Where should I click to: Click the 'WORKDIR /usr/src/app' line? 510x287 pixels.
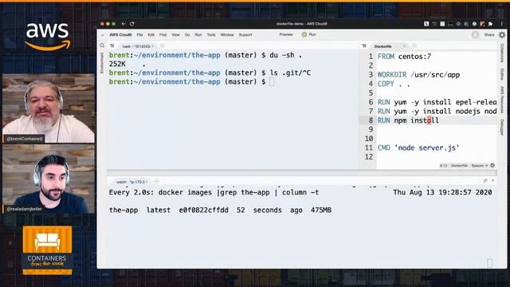tap(418, 75)
